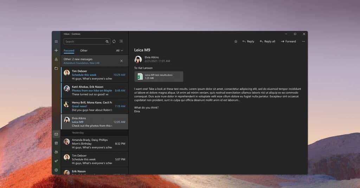Open more actions ellipsis menu
The height and width of the screenshot is (188, 360).
[x=303, y=41]
